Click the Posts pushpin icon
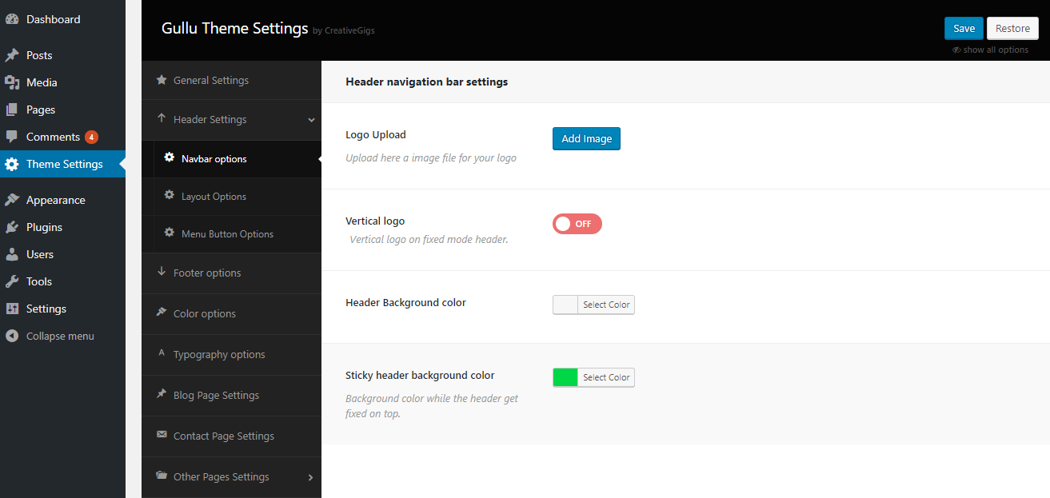This screenshot has height=498, width=1050. [x=12, y=55]
